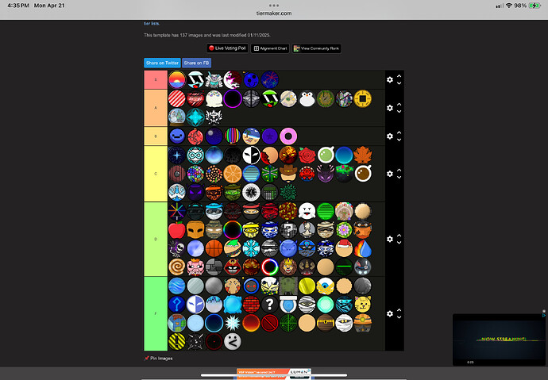Select the gold coin with square hole
The height and width of the screenshot is (380, 548).
point(363,98)
